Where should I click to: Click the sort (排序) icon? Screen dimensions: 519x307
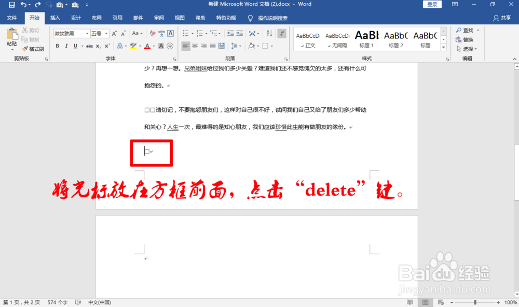[x=270, y=33]
